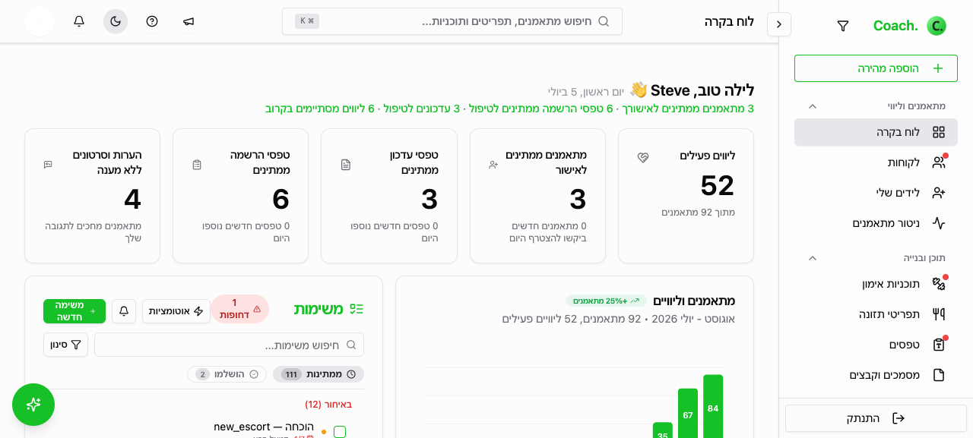Go to לקוחות in sidebar
Viewport: 973px width, 438px height.
[876, 162]
